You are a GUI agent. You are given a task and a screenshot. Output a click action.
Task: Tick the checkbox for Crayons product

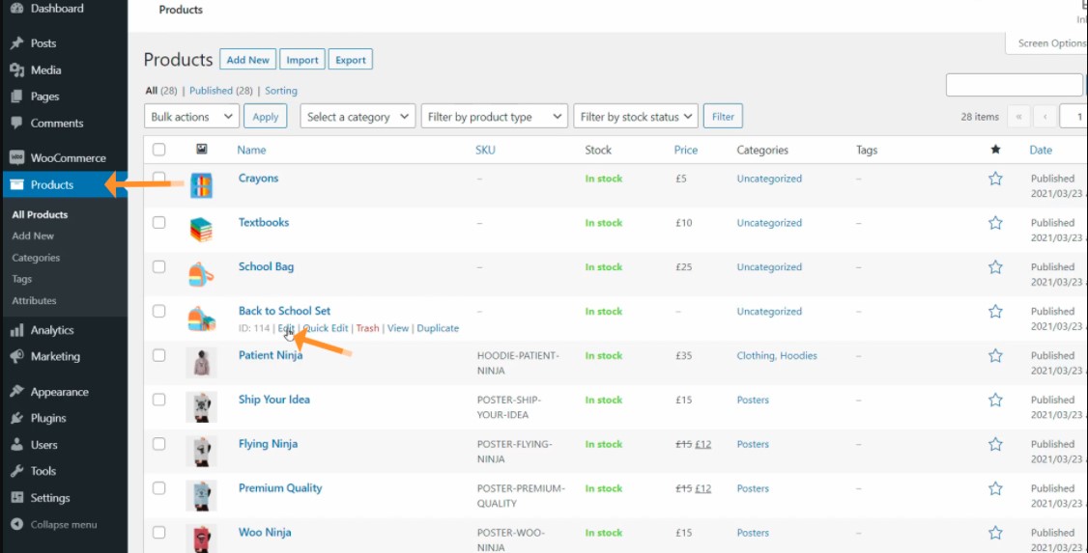coord(159,179)
